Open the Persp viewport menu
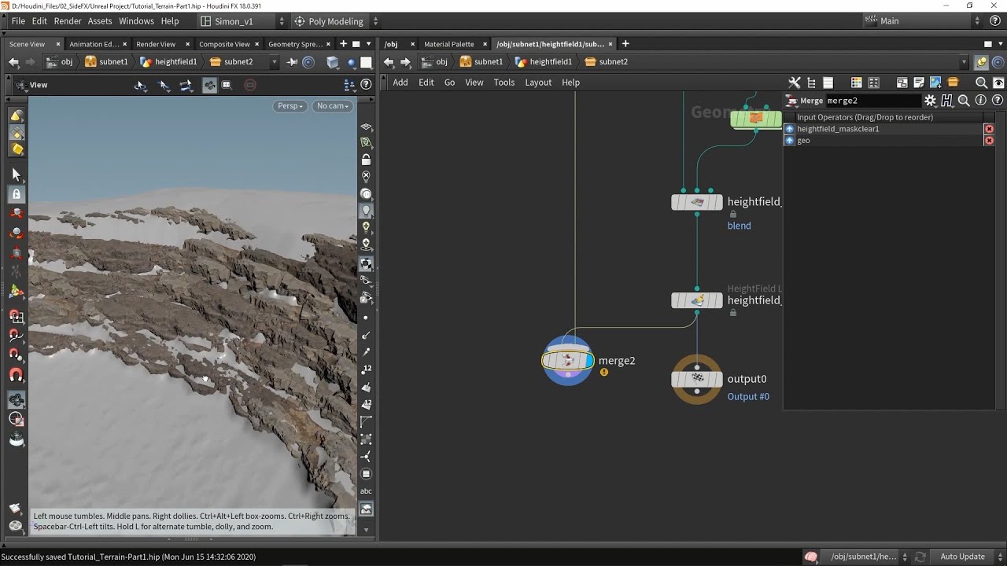This screenshot has height=566, width=1007. (x=290, y=106)
